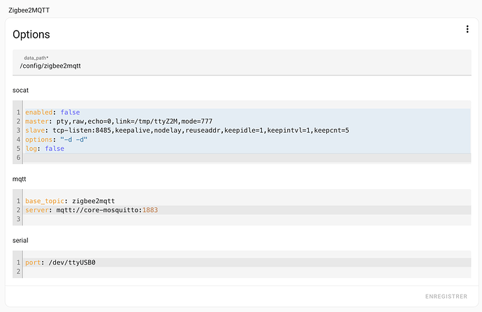
Task: Click the data_path input field
Action: (242, 62)
